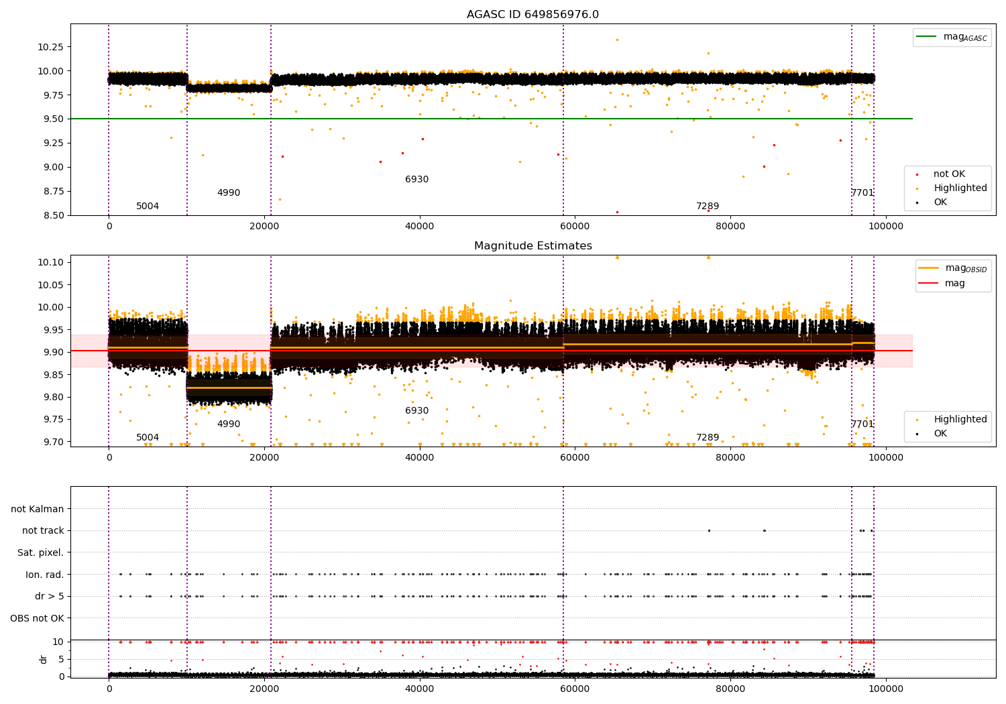The height and width of the screenshot is (704, 1006).
Task: Click the 60000 x-axis tick under the middle plot
Action: tap(575, 458)
